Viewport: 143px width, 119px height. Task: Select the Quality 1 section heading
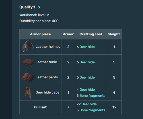pos(27,7)
